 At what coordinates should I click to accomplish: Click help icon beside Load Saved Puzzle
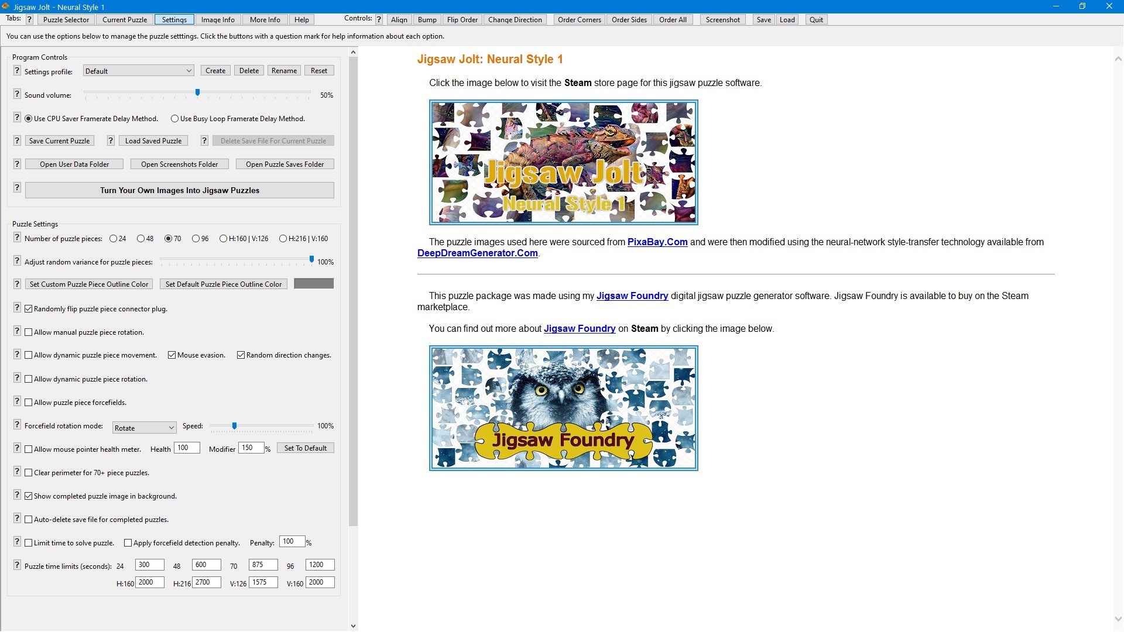[111, 140]
